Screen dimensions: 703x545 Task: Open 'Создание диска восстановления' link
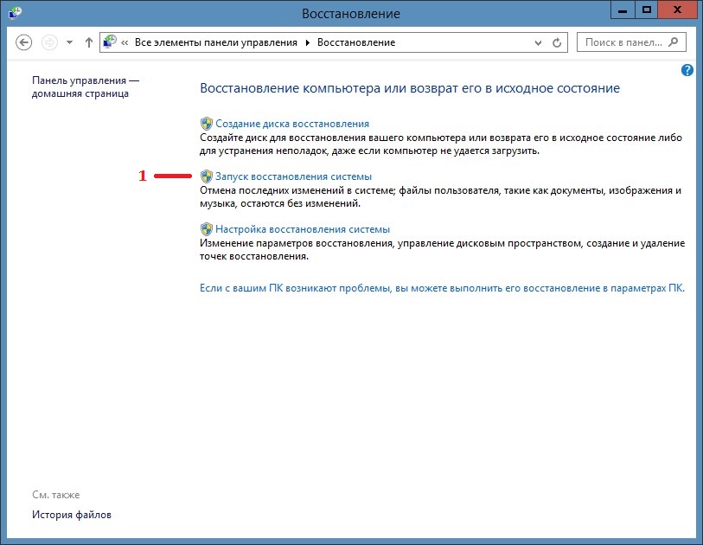click(x=291, y=124)
